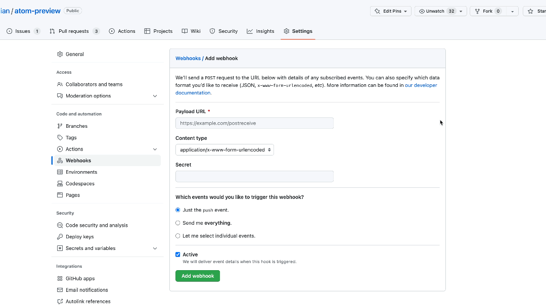Image resolution: width=546 pixels, height=307 pixels.
Task: Click the Secrets and variables asterisk icon
Action: 60,248
